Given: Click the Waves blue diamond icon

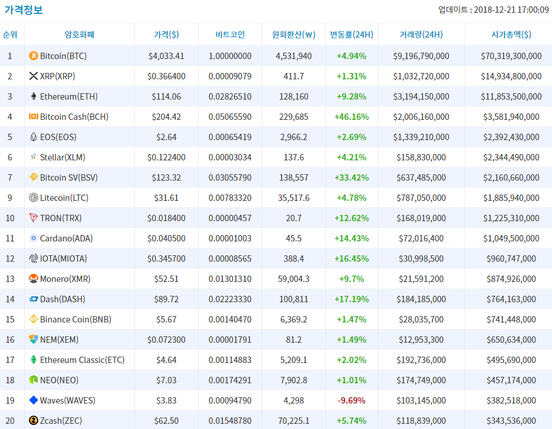Looking at the screenshot, I should click(34, 400).
